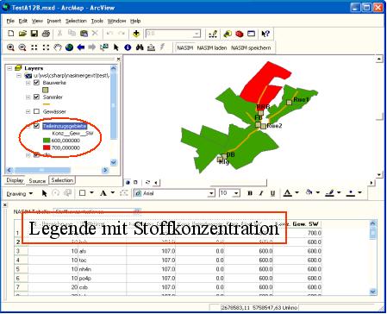The width and height of the screenshot is (387, 314).
Task: Choose the Identify info tool
Action: coord(128,47)
